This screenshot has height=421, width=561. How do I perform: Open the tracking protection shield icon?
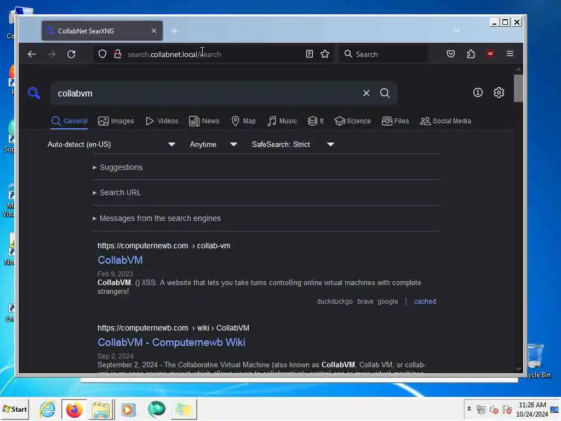[102, 54]
